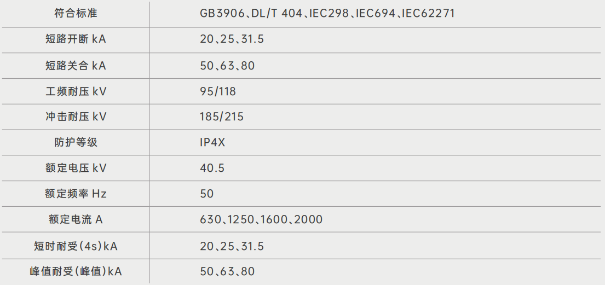The image size is (605, 285).
Task: Select the IP4X value cell
Action: tap(212, 143)
